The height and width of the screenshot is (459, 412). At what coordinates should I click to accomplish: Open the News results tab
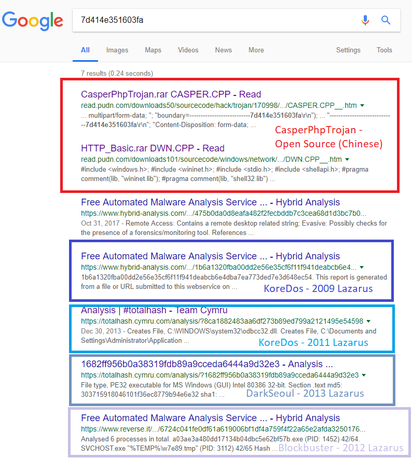tap(223, 50)
